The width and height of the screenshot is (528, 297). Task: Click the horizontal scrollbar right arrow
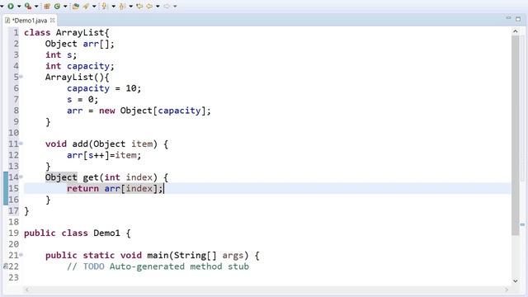coord(507,290)
